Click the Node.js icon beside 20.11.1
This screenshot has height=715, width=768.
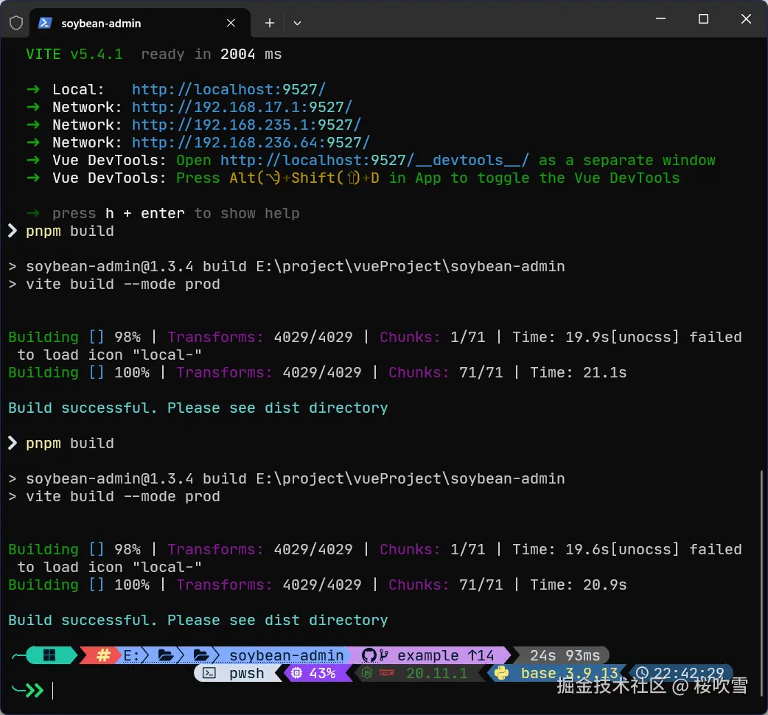(367, 673)
